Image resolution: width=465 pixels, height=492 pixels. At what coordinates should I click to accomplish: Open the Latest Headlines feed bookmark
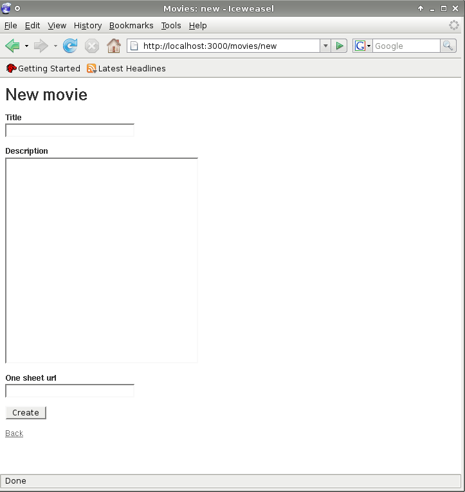click(x=126, y=68)
